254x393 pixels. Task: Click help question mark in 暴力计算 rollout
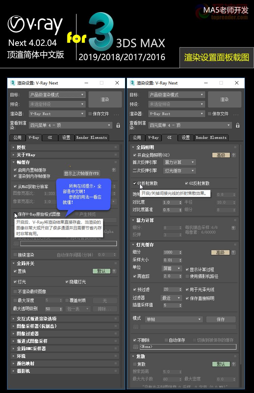point(233,228)
